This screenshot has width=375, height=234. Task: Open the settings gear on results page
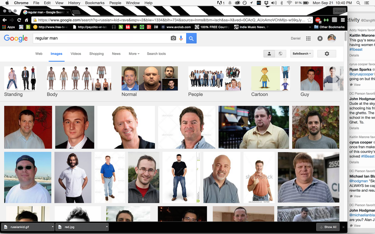click(327, 54)
